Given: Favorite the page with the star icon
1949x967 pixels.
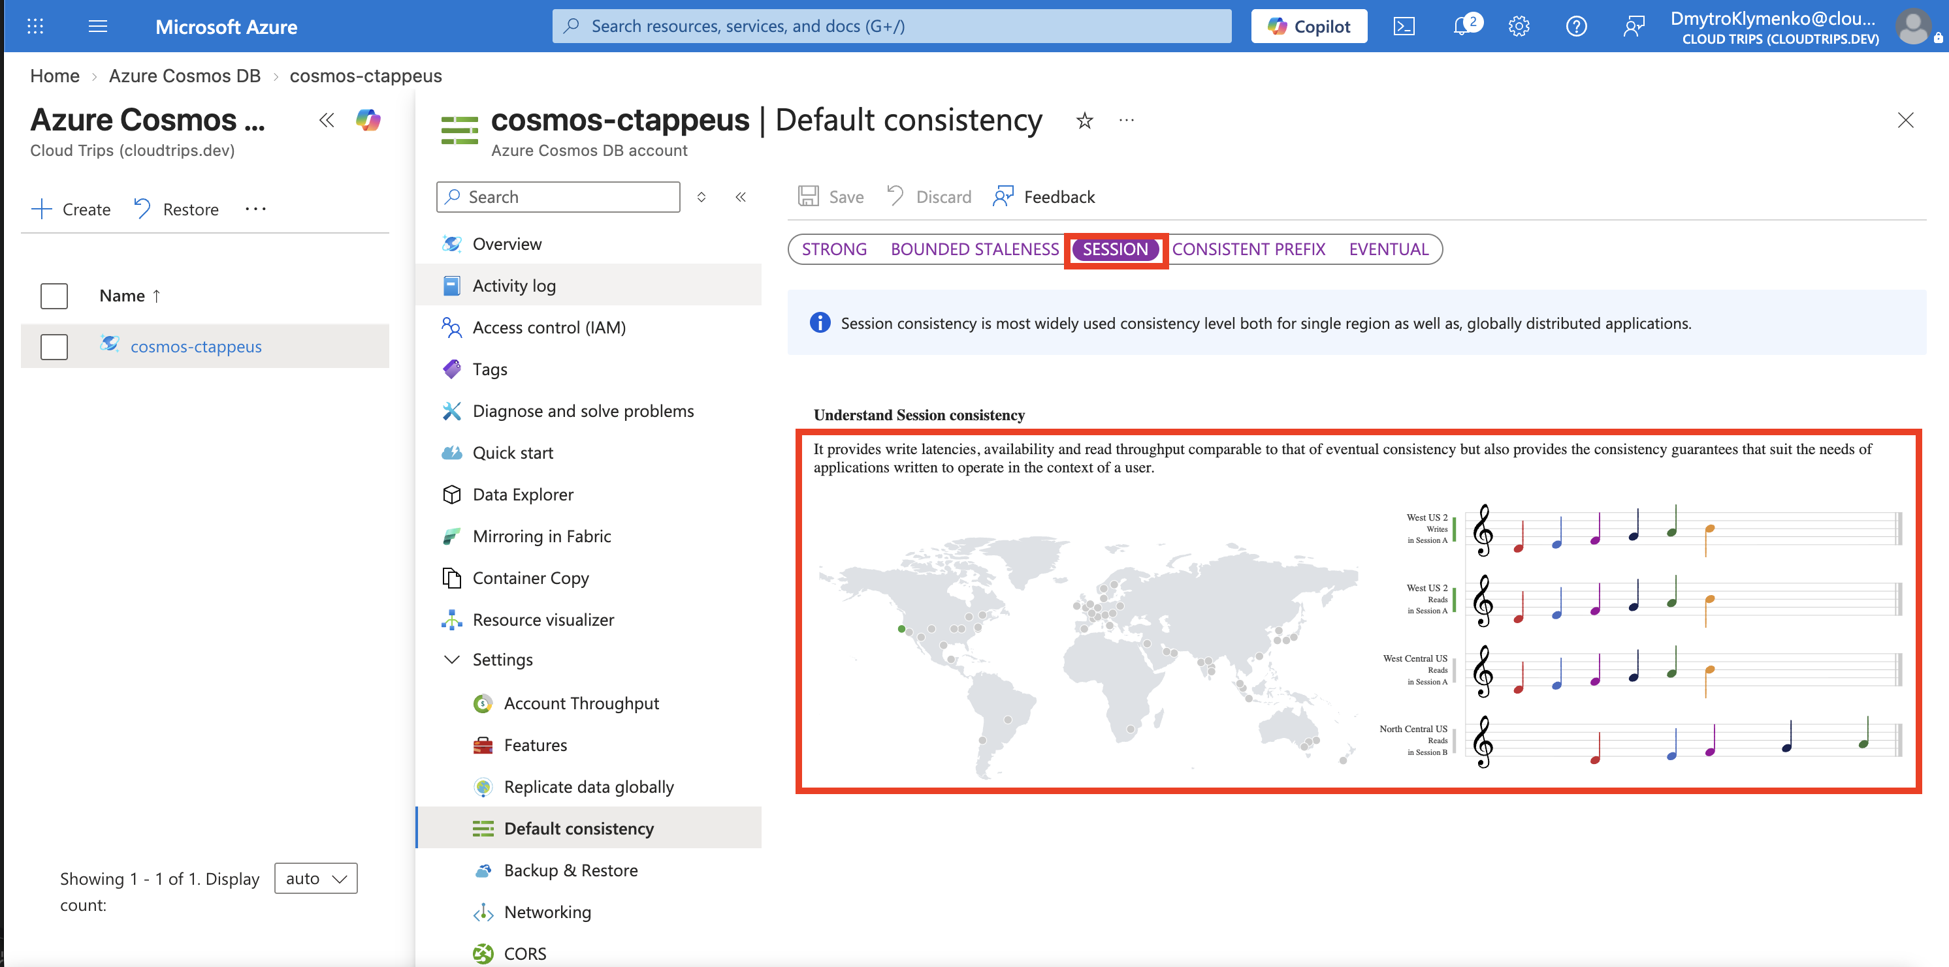Looking at the screenshot, I should tap(1084, 120).
